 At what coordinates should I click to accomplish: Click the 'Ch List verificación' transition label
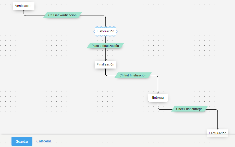coord(63,15)
